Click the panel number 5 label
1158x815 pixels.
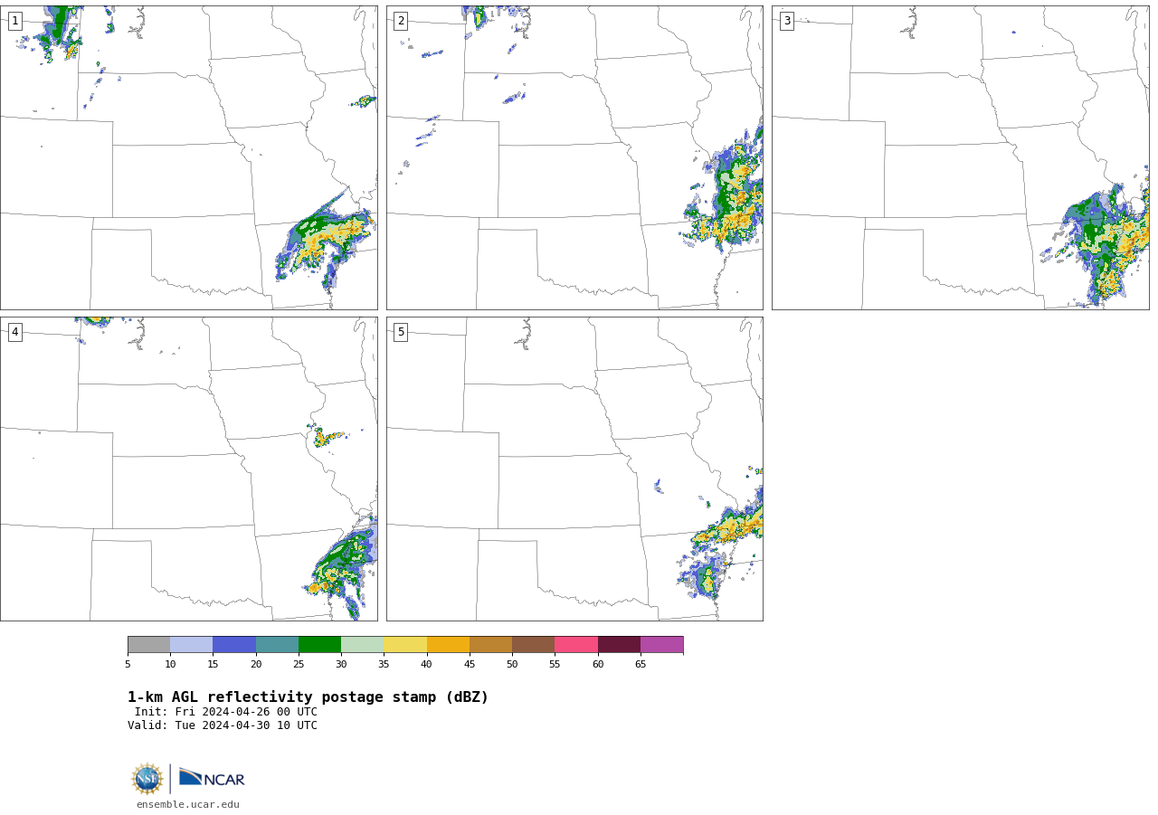pyautogui.click(x=401, y=332)
